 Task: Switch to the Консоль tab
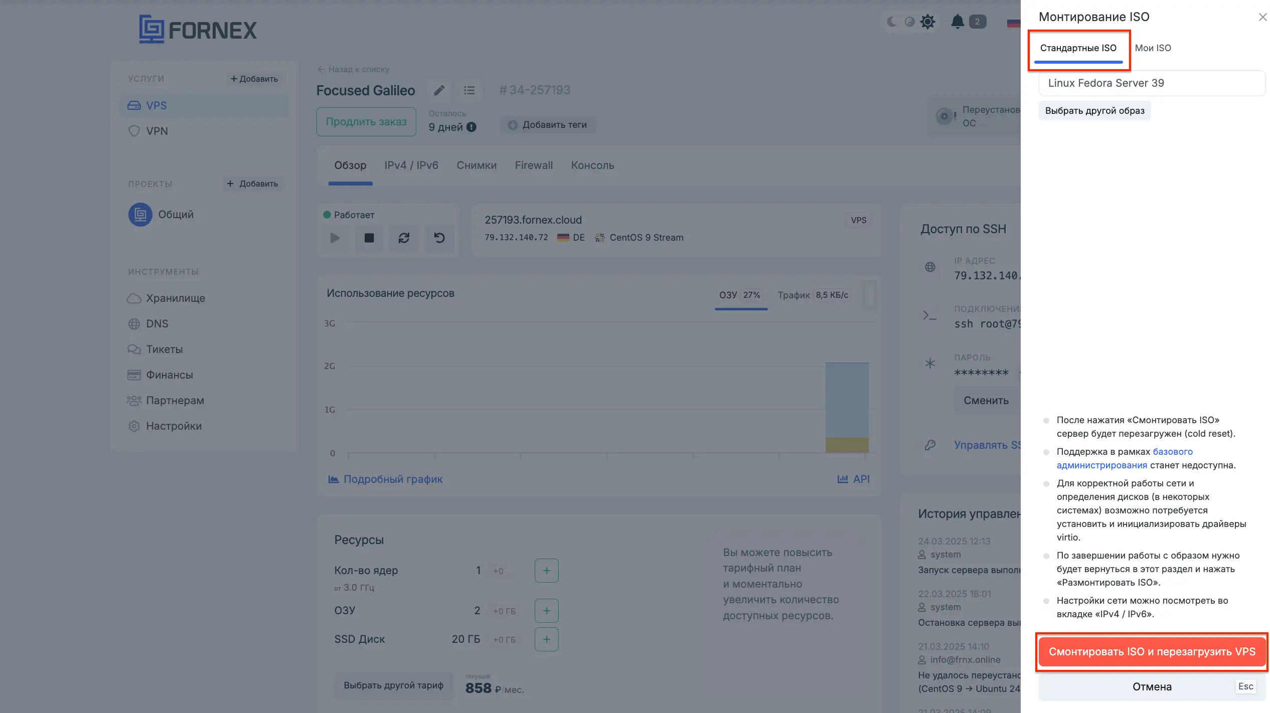click(592, 165)
